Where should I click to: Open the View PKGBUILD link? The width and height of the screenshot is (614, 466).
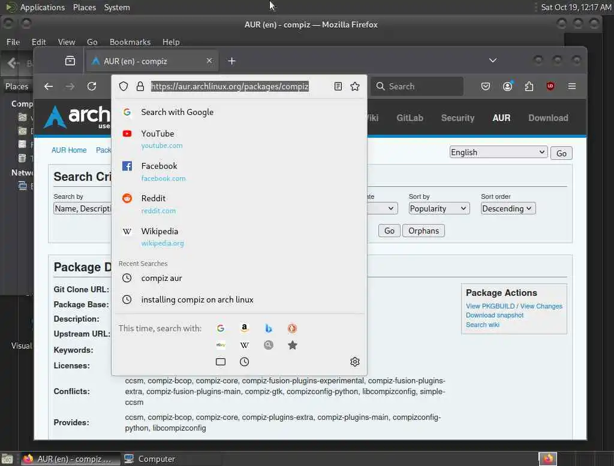point(490,306)
